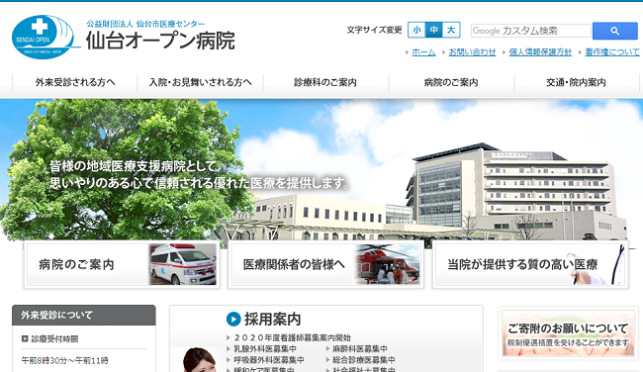
Task: Click the 医療関係者の皆様へ banner with helicopter
Action: pos(326,264)
